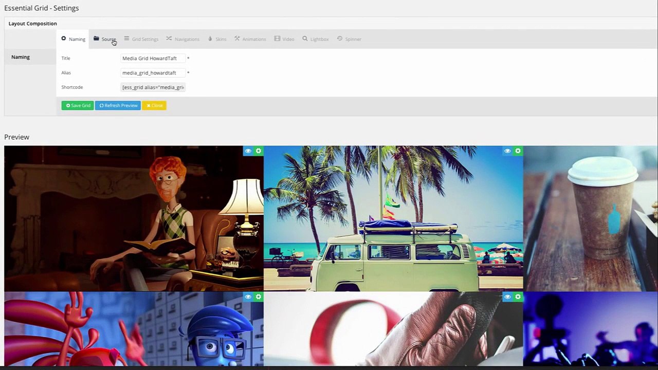Toggle eye icon on the blue-helmet cartoon item
Screen dimensions: 658x370
(x=248, y=297)
